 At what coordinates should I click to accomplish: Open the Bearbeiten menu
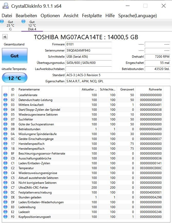[x=26, y=15]
